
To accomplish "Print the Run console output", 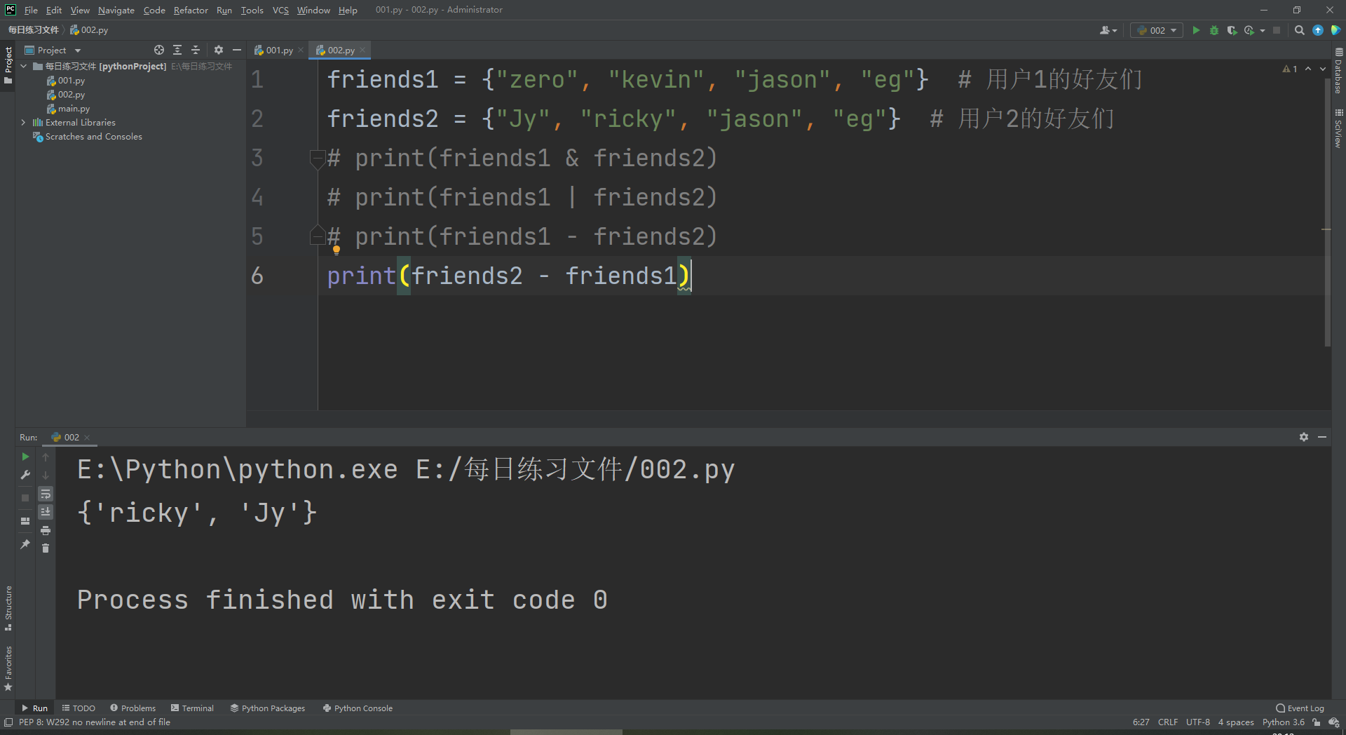I will 46,530.
